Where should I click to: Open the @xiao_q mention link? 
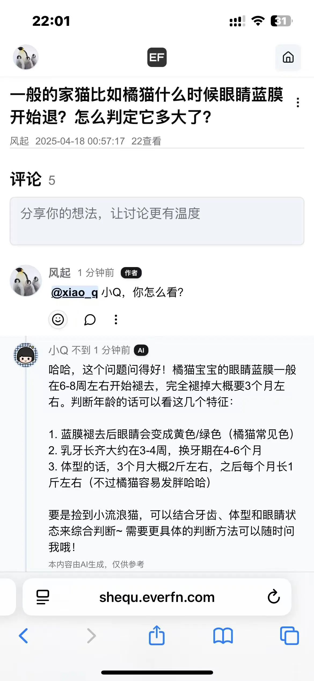[x=75, y=292]
